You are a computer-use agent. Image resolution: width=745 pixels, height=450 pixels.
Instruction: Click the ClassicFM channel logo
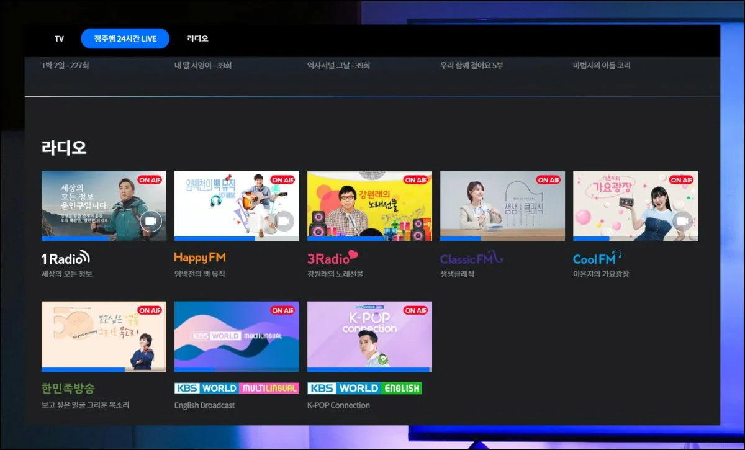pos(471,258)
